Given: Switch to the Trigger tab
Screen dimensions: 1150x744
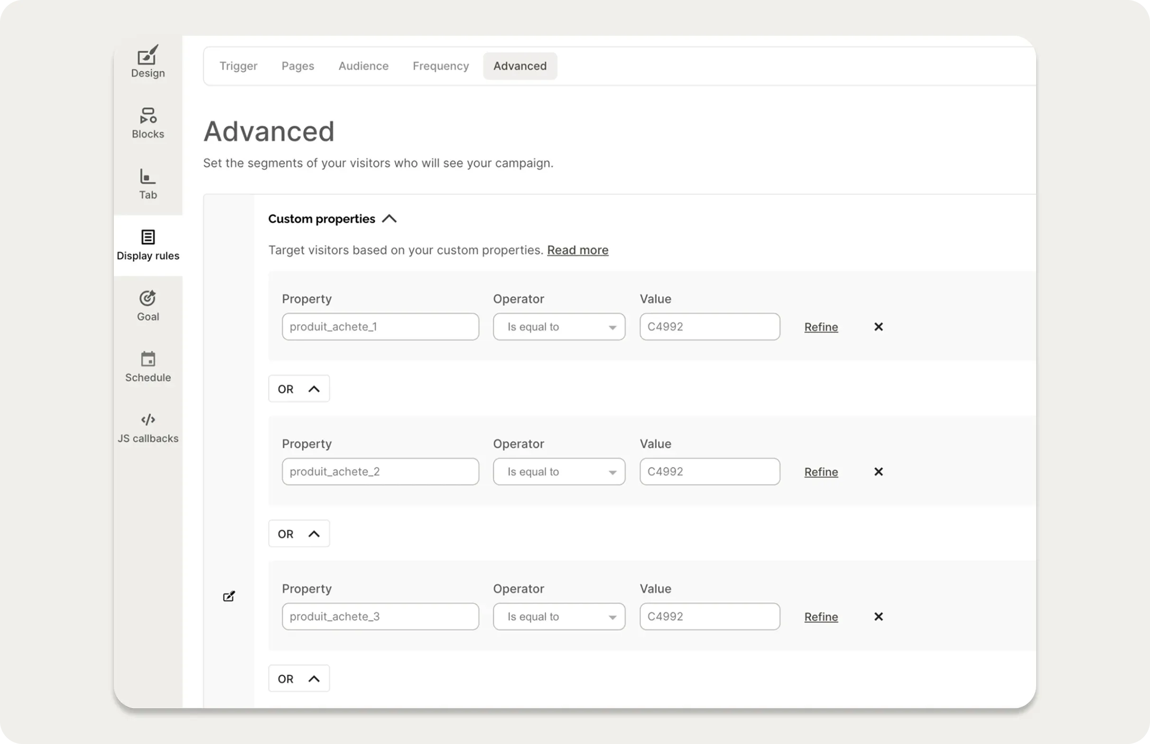Looking at the screenshot, I should tap(238, 65).
